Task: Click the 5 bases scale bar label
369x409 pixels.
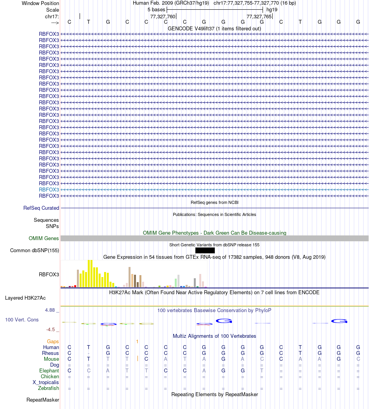Action: pos(156,10)
